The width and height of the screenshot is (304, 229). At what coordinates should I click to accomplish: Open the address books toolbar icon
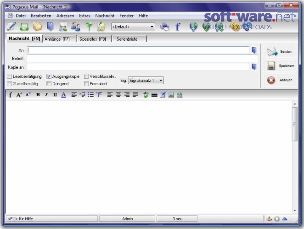tap(50, 26)
